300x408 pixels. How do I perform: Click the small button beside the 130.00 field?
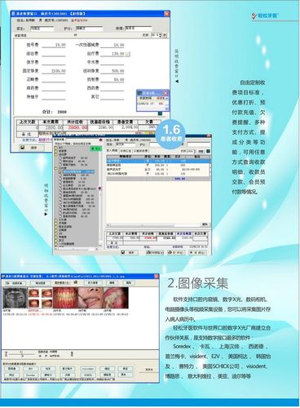tap(127, 54)
